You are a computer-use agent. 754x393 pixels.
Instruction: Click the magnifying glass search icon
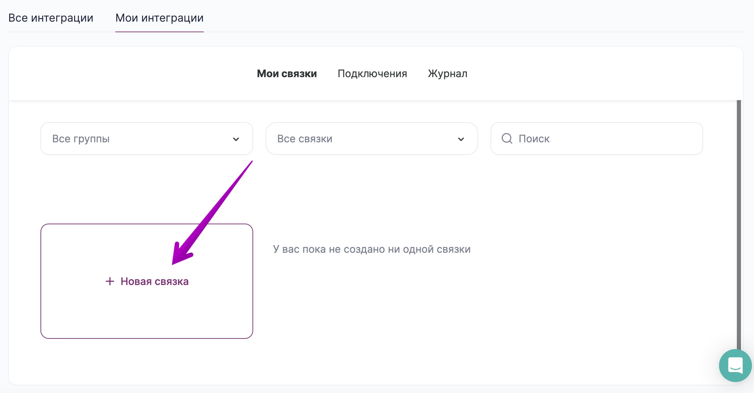coord(507,139)
